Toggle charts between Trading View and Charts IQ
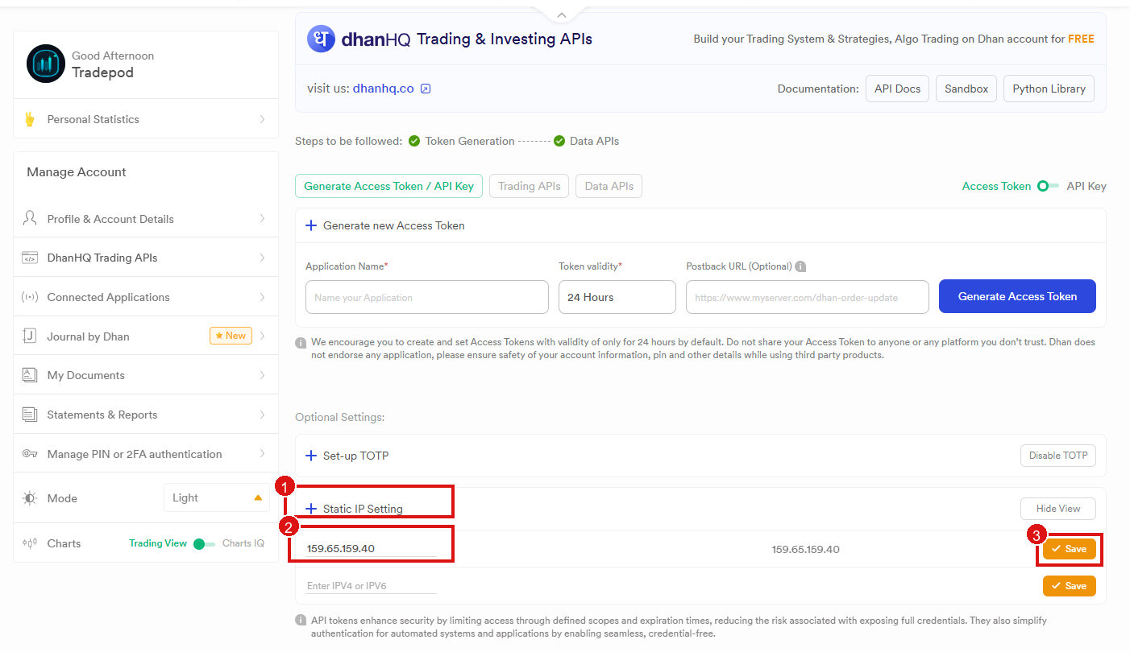The width and height of the screenshot is (1130, 652). [x=204, y=543]
